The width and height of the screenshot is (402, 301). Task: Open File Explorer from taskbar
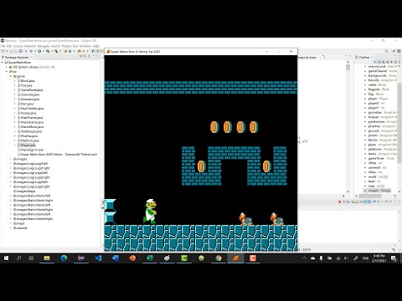47,258
